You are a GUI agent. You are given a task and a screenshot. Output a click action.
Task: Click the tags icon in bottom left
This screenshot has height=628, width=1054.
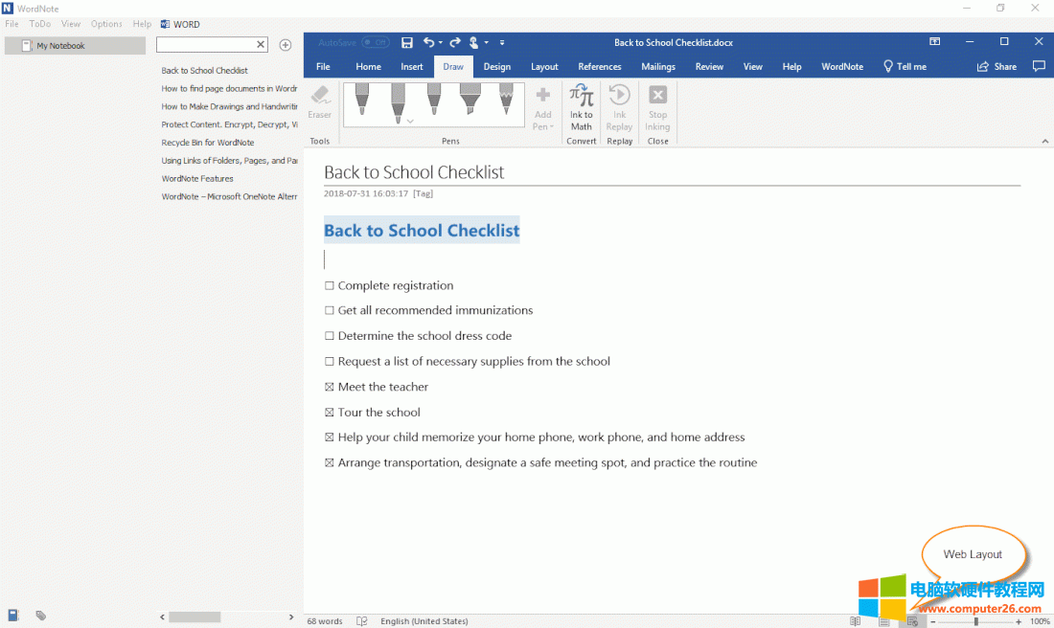[x=41, y=616]
